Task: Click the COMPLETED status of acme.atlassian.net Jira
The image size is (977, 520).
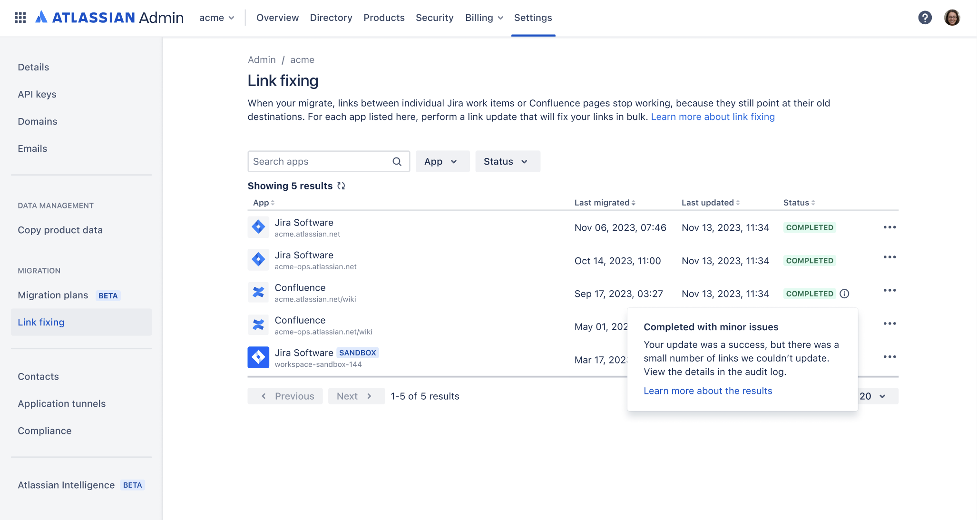Action: [x=810, y=227]
